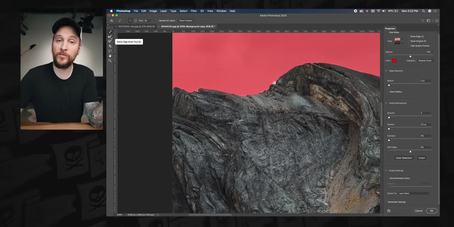Enable Sample All Layers checkbox
This screenshot has width=454, height=227.
157,20
